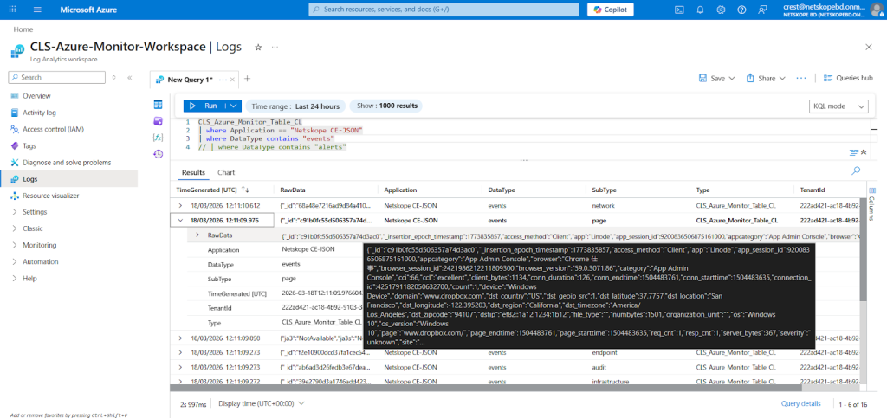
Task: Change Time range Last 24 hours
Action: click(295, 106)
